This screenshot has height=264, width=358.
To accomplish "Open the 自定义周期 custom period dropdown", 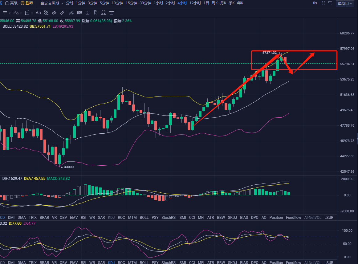I will (x=52, y=3).
